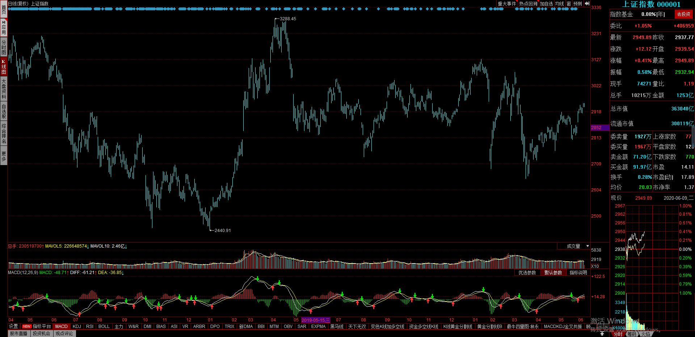Click the 优选参数 button
The height and width of the screenshot is (337, 695).
(527, 273)
